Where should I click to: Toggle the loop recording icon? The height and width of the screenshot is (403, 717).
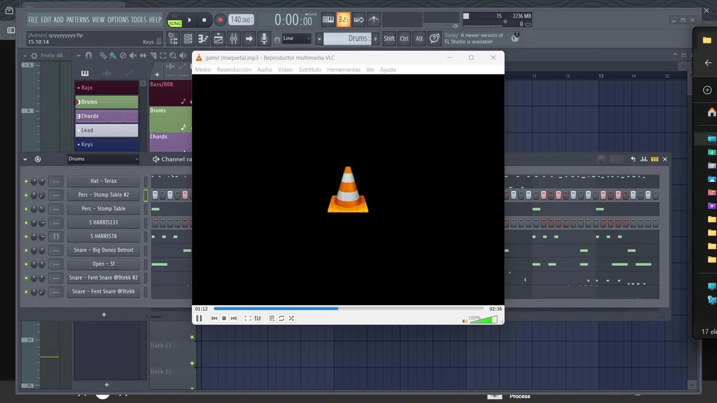click(x=358, y=20)
